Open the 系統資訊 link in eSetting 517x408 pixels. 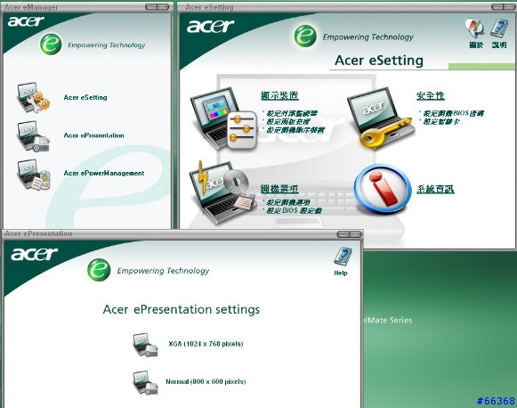pos(435,189)
